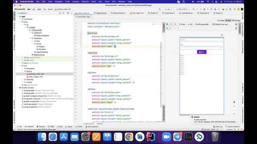Collapse Gradle Scripts node

tap(18, 88)
